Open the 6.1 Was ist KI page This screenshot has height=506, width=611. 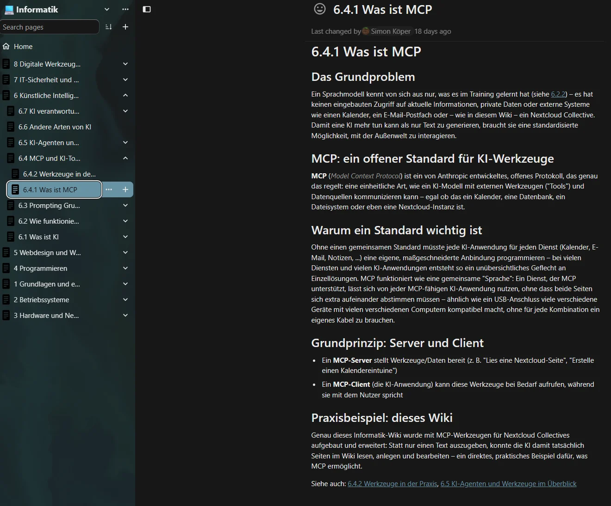click(38, 237)
